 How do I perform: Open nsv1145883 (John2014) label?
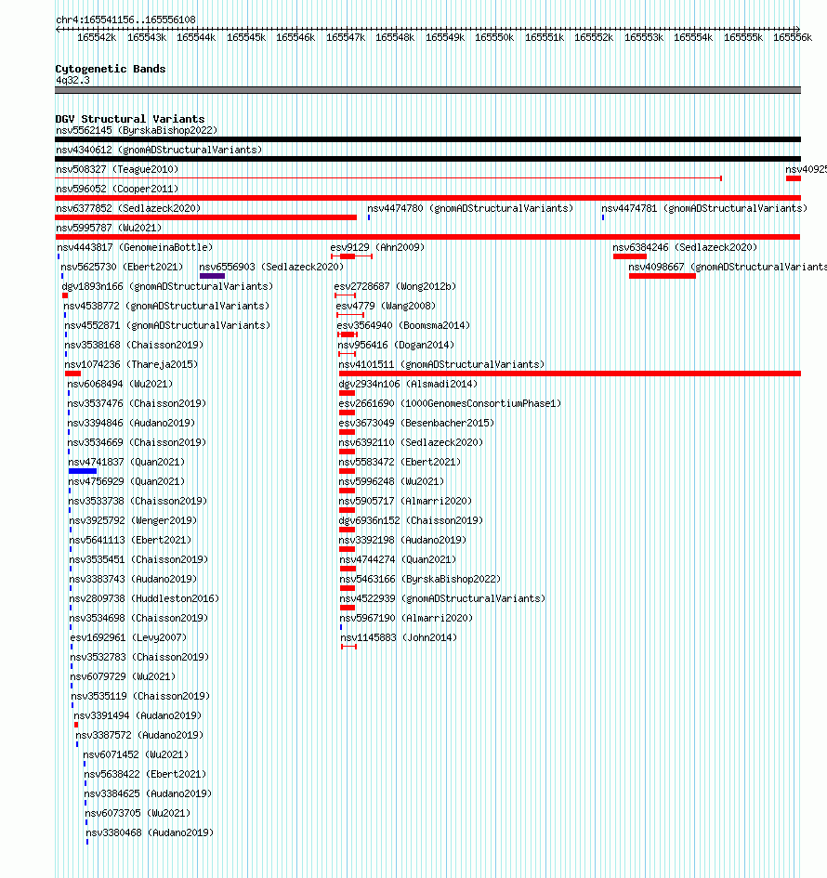pos(399,637)
